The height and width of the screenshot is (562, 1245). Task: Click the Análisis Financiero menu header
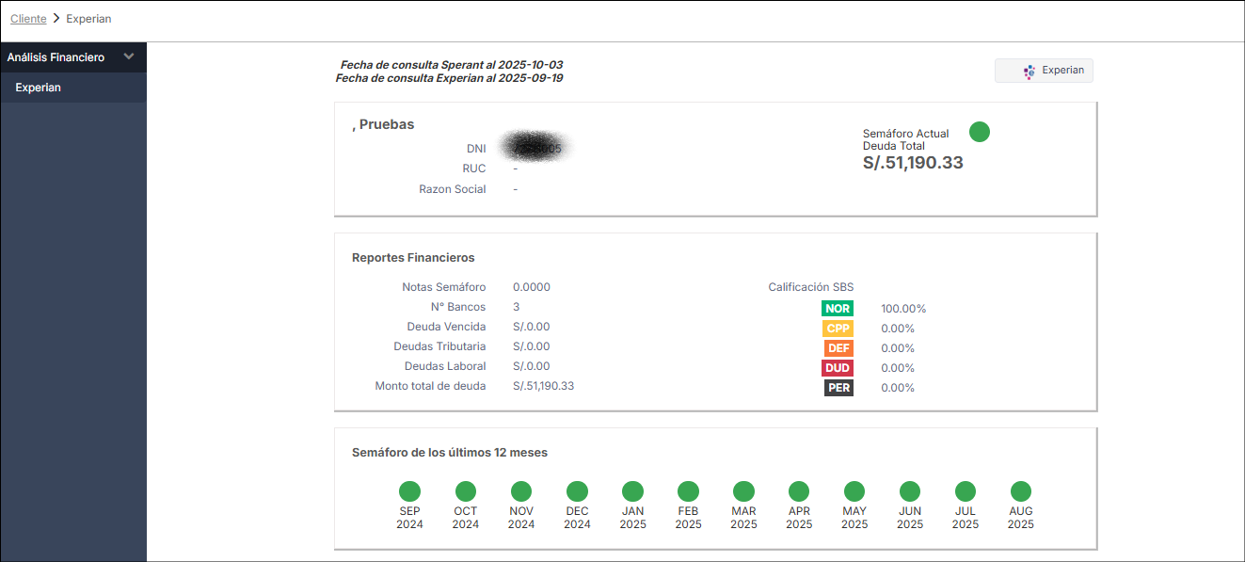point(56,57)
